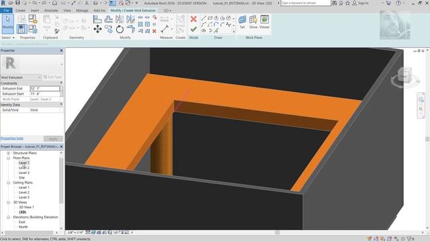The height and width of the screenshot is (242, 430).
Task: Click the Extrusion Start value field
Action: (x=45, y=94)
